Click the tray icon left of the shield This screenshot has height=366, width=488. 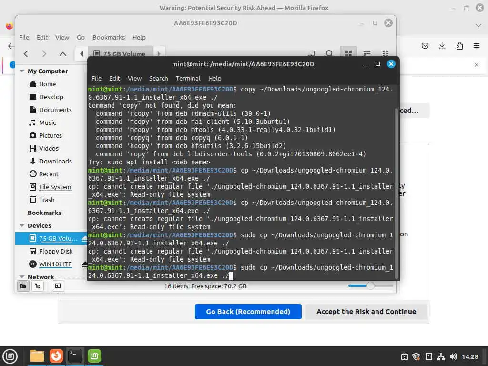[404, 356]
